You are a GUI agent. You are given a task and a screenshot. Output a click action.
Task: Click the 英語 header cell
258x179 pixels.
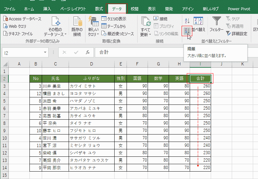[x=179, y=78]
